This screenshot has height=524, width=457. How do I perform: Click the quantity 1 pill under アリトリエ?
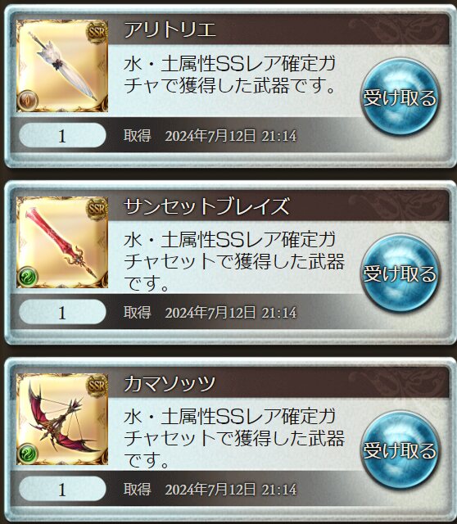coord(62,135)
